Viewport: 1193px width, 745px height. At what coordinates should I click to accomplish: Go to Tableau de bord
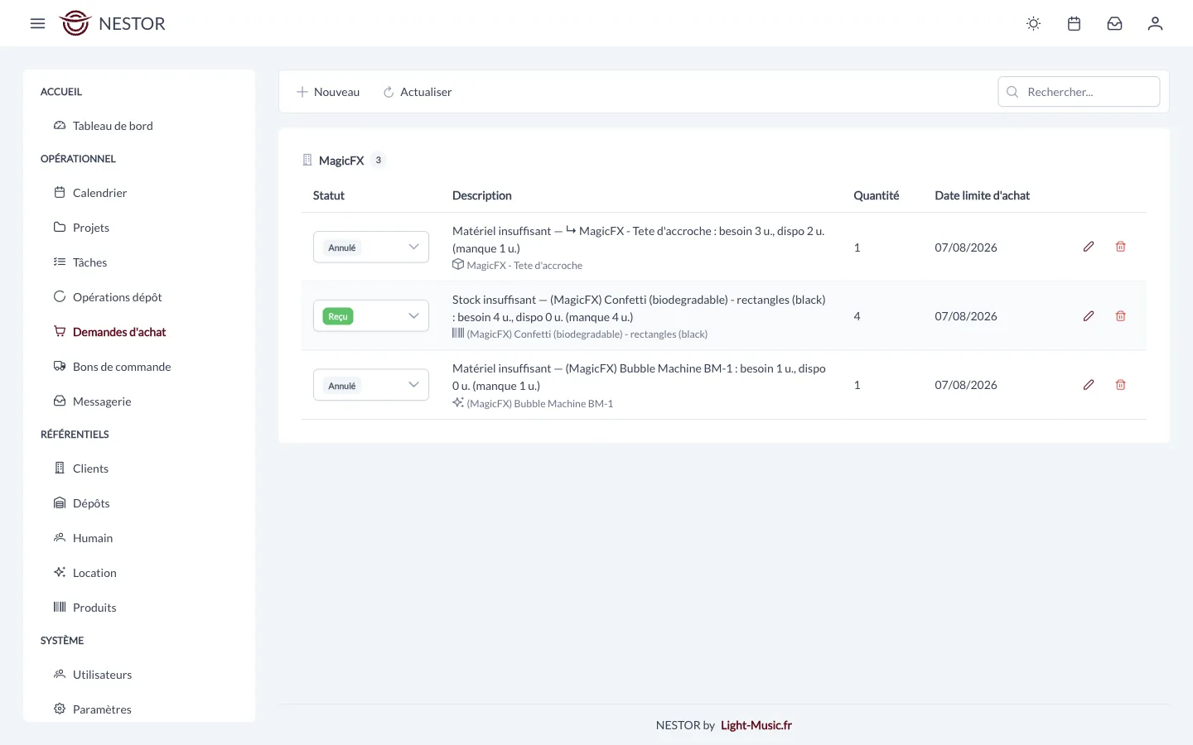coord(113,126)
